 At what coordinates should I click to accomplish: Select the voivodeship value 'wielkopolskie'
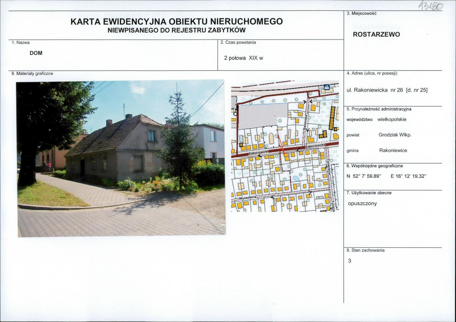pyautogui.click(x=392, y=119)
